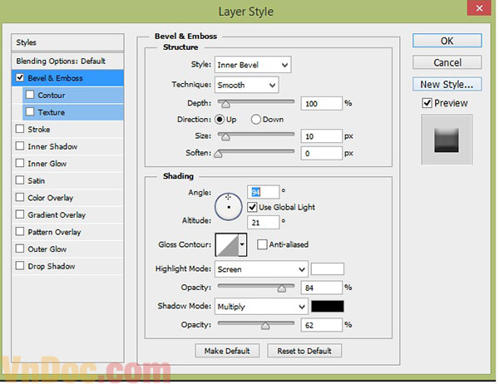Screen dimensions: 499x384
Task: Click the Highlight Opacity slider handle
Action: click(x=282, y=288)
